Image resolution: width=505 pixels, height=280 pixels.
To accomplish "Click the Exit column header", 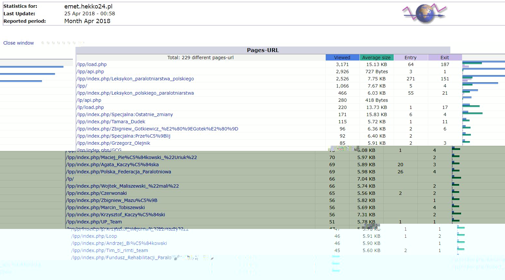I will pyautogui.click(x=445, y=58).
